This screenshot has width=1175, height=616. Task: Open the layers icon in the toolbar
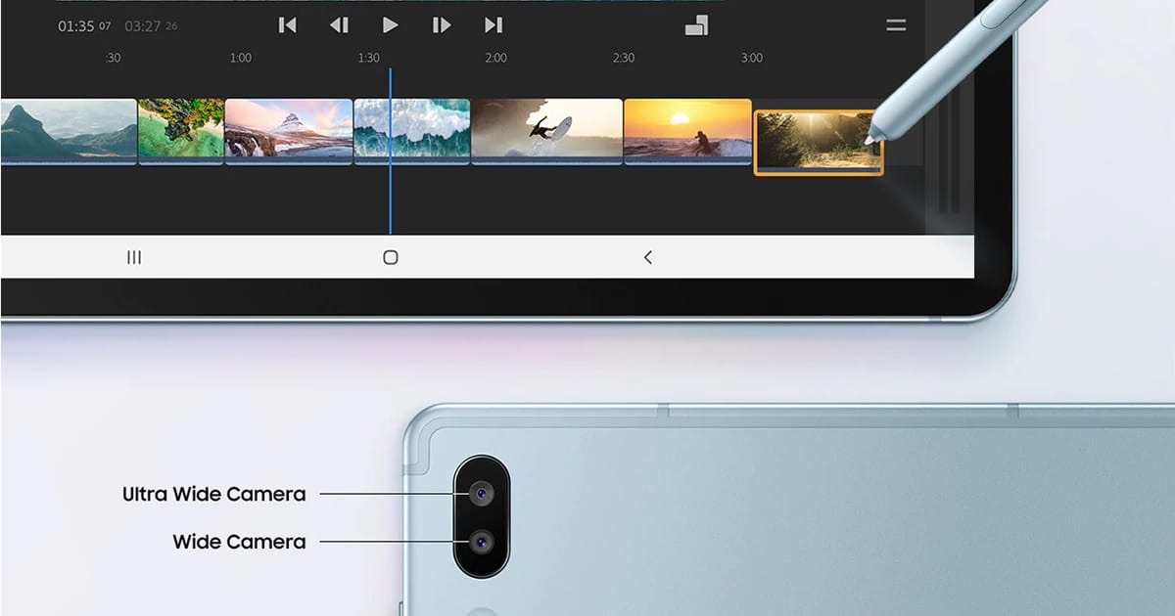tap(696, 25)
